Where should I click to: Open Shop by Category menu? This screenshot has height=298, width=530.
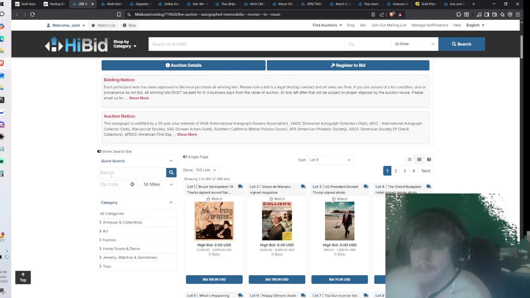[x=125, y=44]
